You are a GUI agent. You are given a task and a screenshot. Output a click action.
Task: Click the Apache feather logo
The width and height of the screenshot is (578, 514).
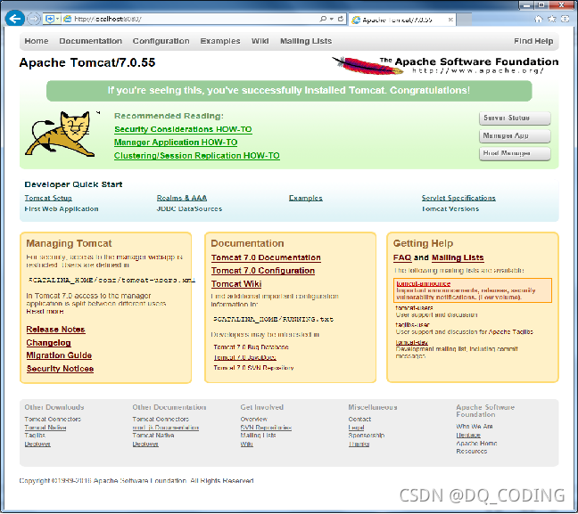click(367, 66)
